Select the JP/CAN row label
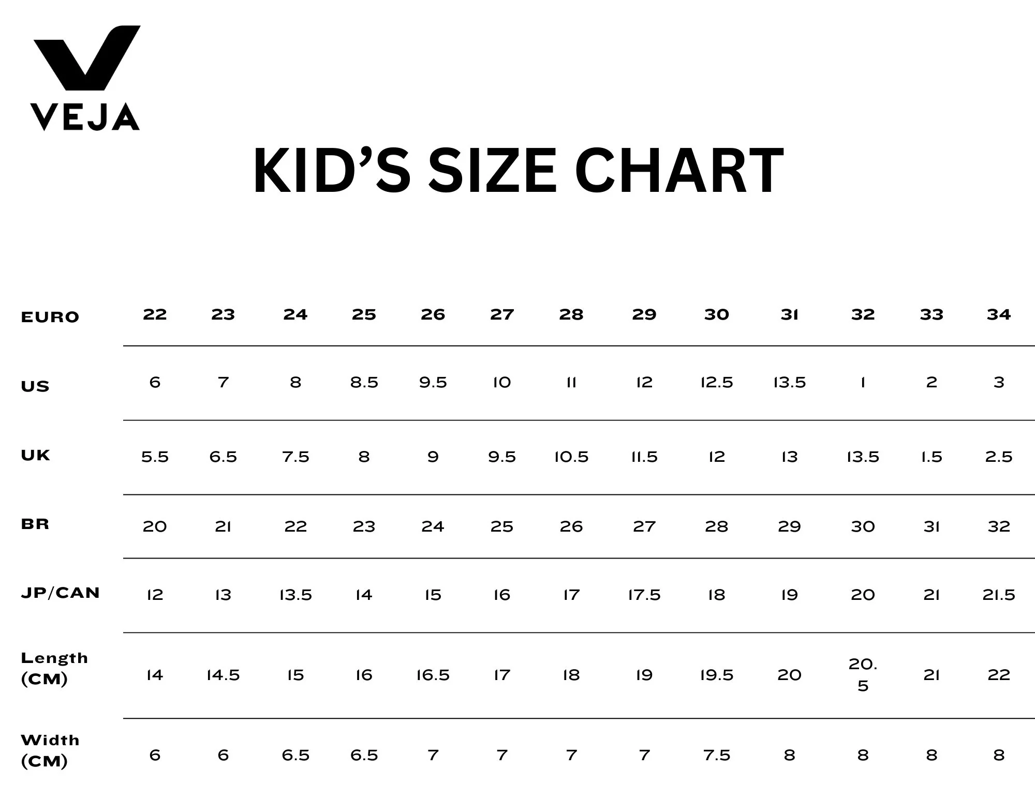This screenshot has height=799, width=1035. click(x=60, y=593)
